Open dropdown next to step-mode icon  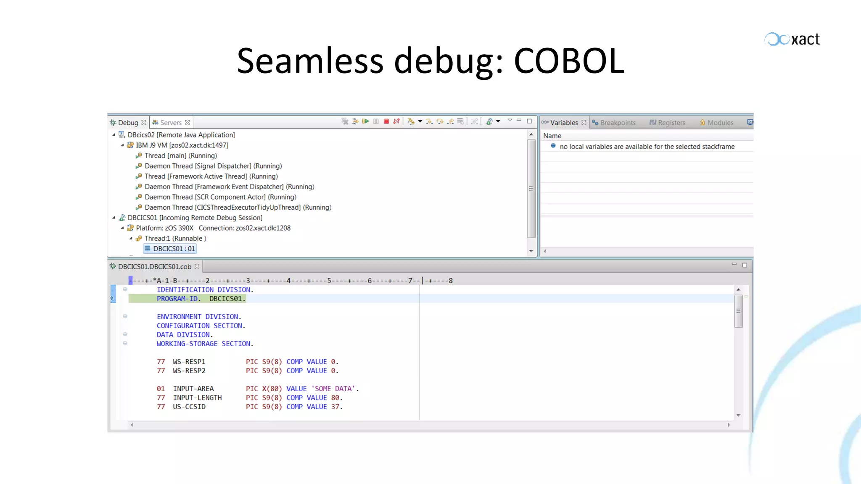click(420, 121)
